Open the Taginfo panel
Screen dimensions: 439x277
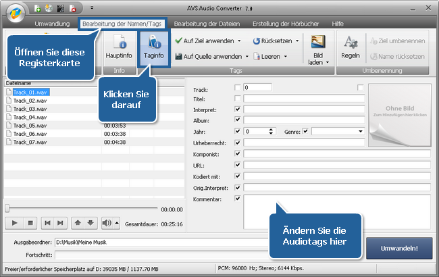[154, 46]
